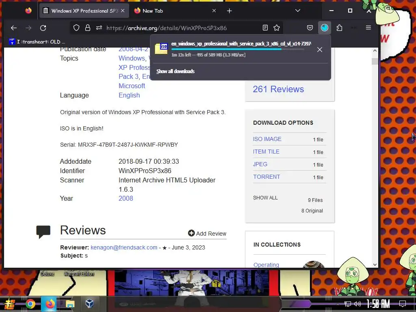Reload the archive.org page
This screenshot has width=416, height=312.
coord(43,28)
